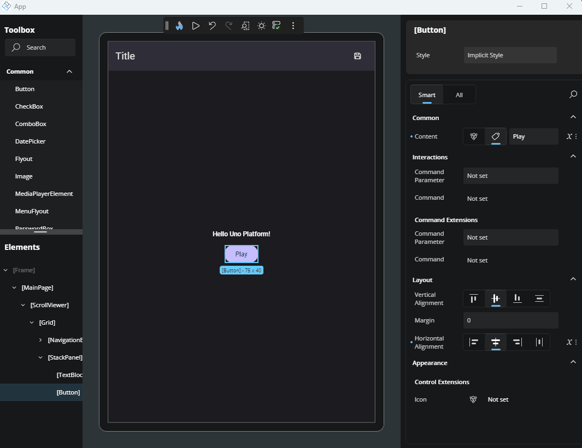Toggle the light theme sun icon
This screenshot has height=448, width=582.
(261, 25)
